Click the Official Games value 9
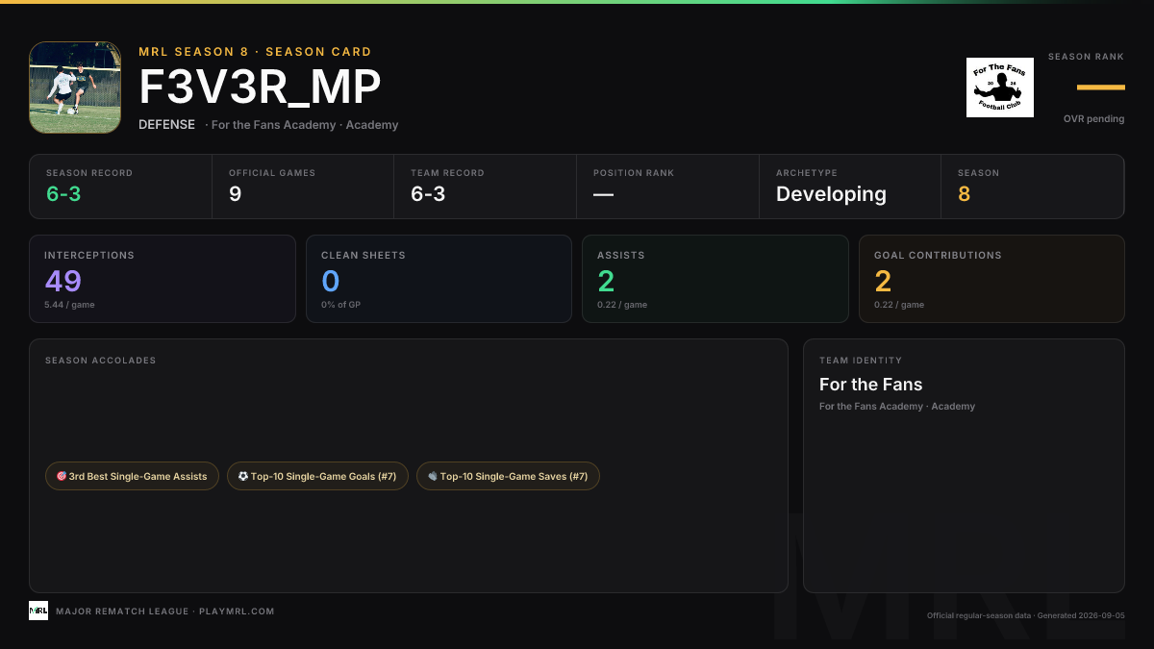 click(x=235, y=194)
